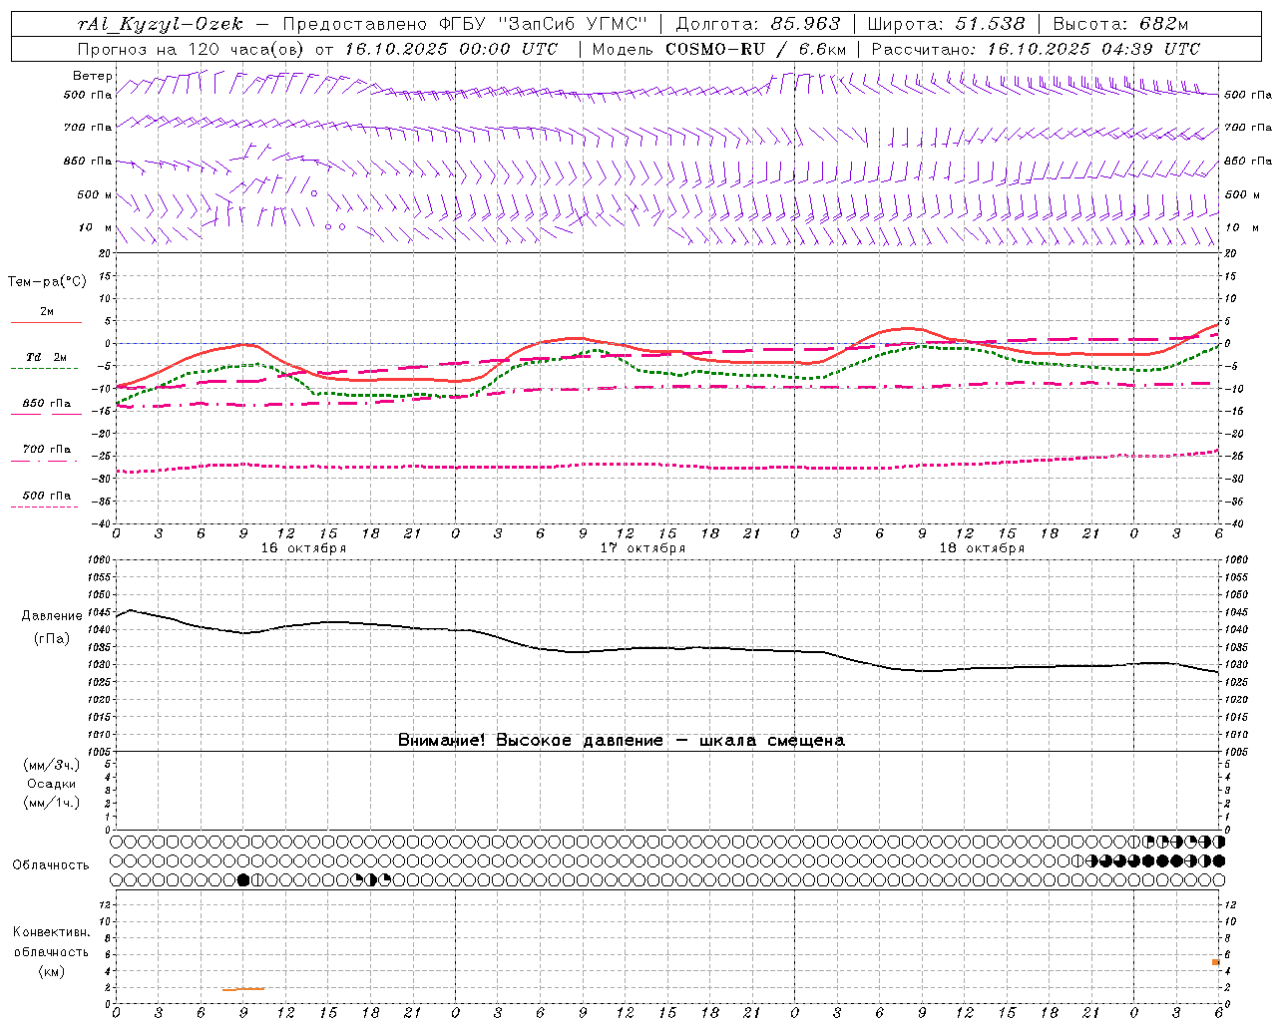Click the 10 м wind level label on left
Viewport: 1277px width, 1021px height.
(x=95, y=227)
